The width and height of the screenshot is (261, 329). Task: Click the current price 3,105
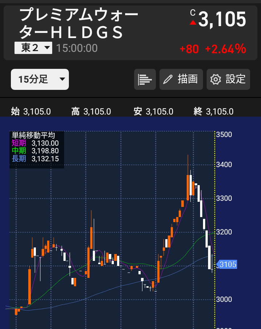(x=222, y=19)
